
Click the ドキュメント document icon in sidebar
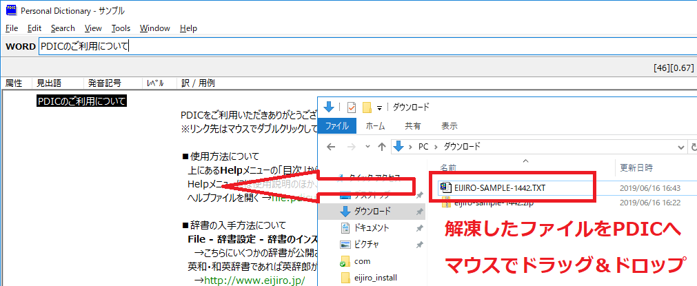click(345, 228)
